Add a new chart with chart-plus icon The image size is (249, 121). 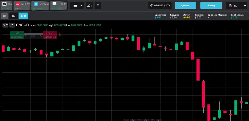pyautogui.click(x=89, y=6)
